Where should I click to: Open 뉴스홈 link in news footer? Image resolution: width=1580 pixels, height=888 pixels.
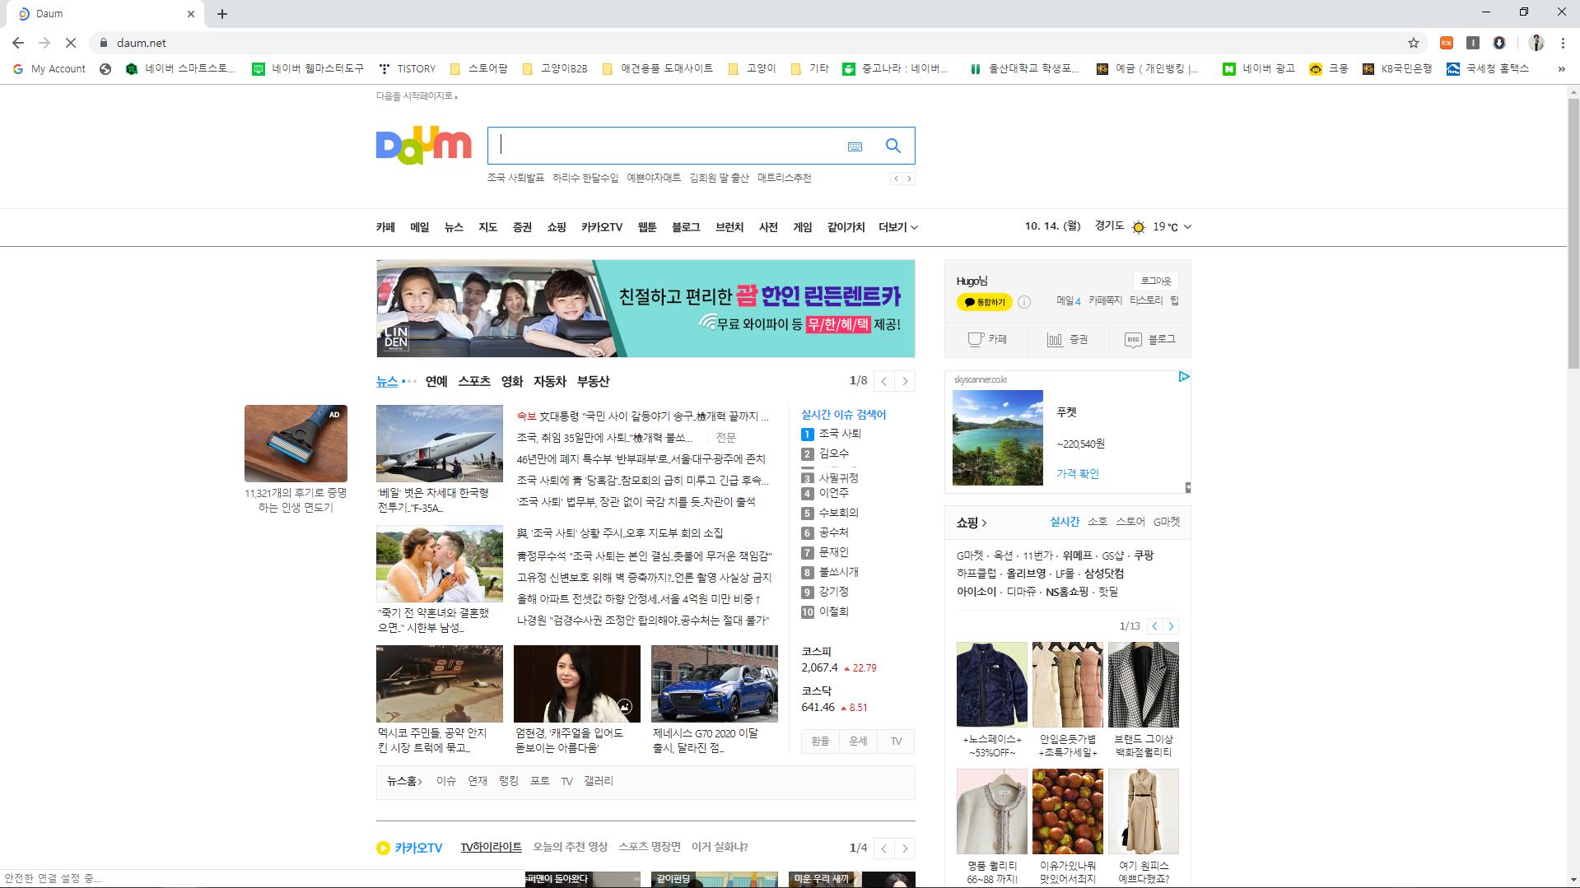(x=404, y=781)
